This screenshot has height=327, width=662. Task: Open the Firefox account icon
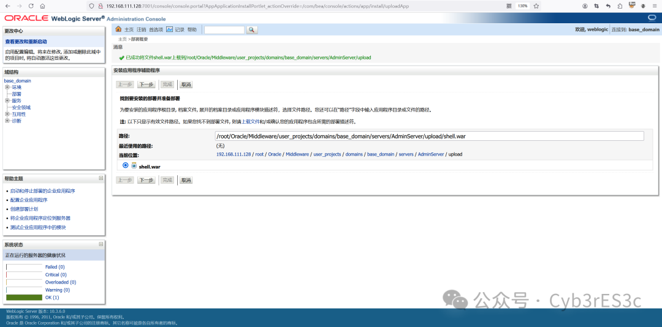point(585,6)
